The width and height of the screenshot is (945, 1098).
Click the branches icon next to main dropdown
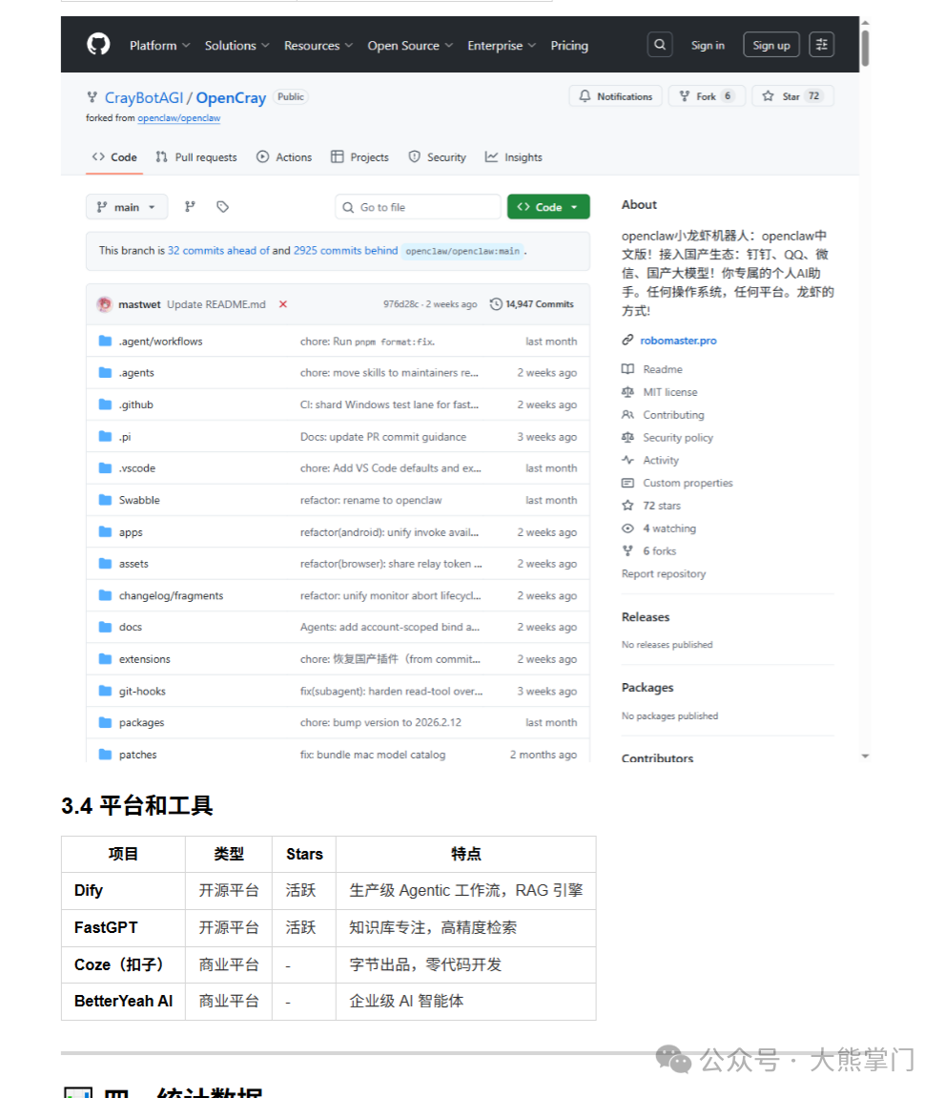(x=190, y=206)
